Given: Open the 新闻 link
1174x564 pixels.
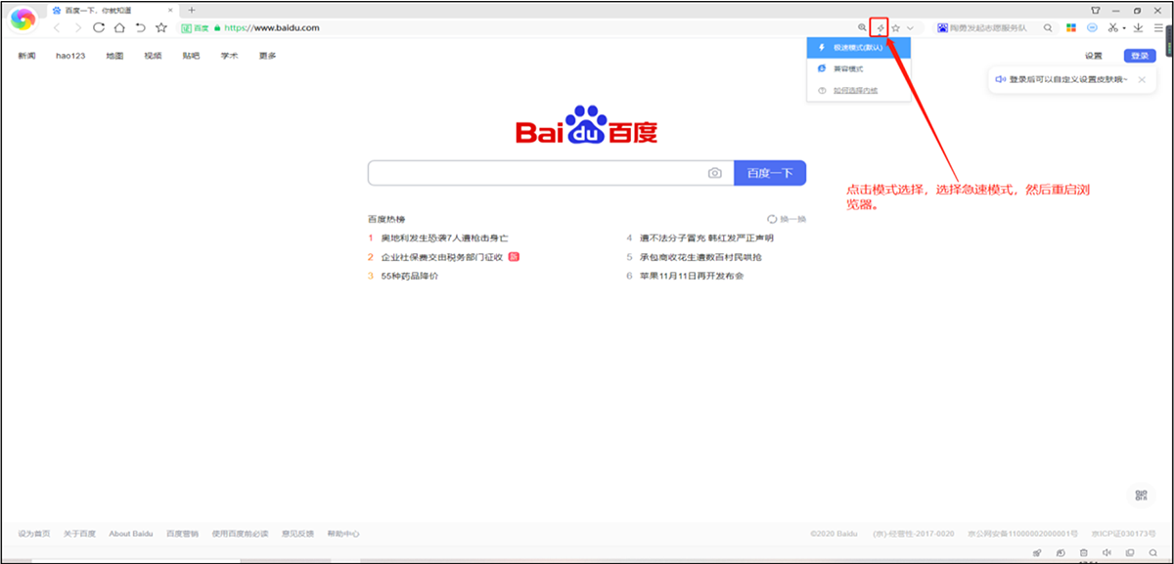Looking at the screenshot, I should pos(26,56).
